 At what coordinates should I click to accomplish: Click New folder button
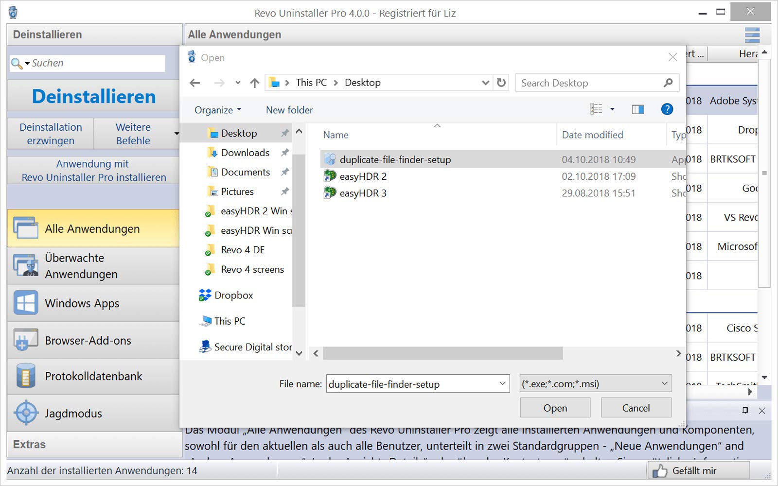point(289,110)
